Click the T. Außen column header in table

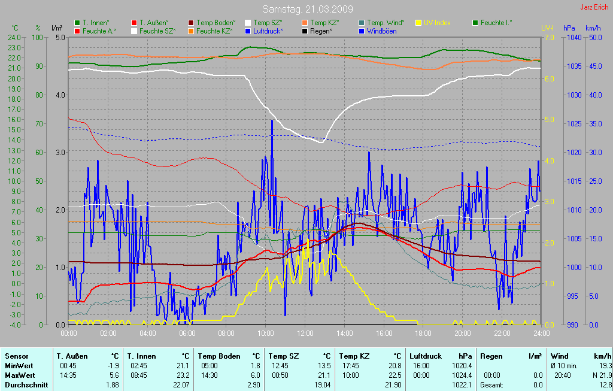[72, 356]
